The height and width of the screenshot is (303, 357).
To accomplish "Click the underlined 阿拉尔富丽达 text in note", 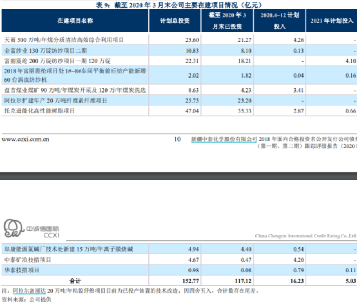I will point(29,291).
